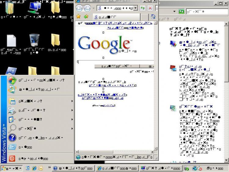Click the horizontal scrollbar thumb in Internet Explorer

coord(96,152)
